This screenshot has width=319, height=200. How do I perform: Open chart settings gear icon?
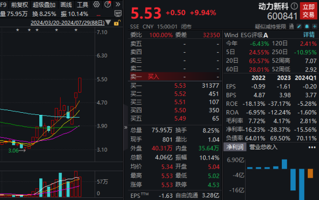pos(96,4)
